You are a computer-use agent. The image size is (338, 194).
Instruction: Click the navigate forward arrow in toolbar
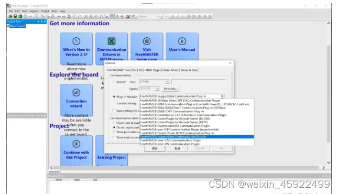(x=64, y=16)
